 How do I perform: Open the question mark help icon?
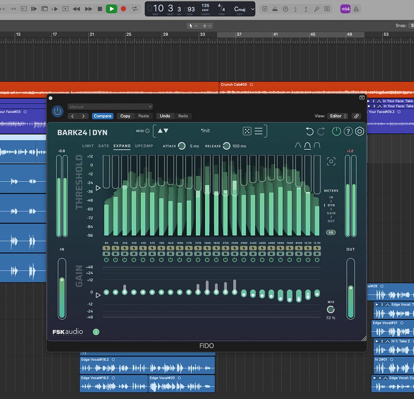pos(348,131)
